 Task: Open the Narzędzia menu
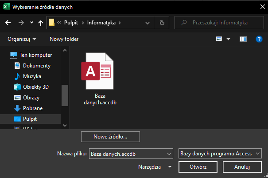(155, 167)
